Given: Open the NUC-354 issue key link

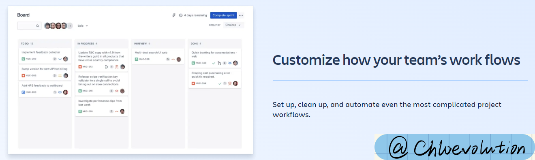Looking at the screenshot, I should [201, 83].
